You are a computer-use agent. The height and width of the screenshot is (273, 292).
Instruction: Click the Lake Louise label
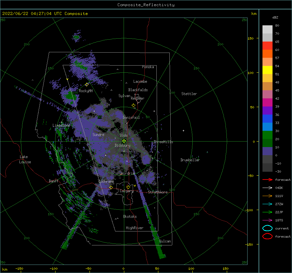[x=25, y=159]
